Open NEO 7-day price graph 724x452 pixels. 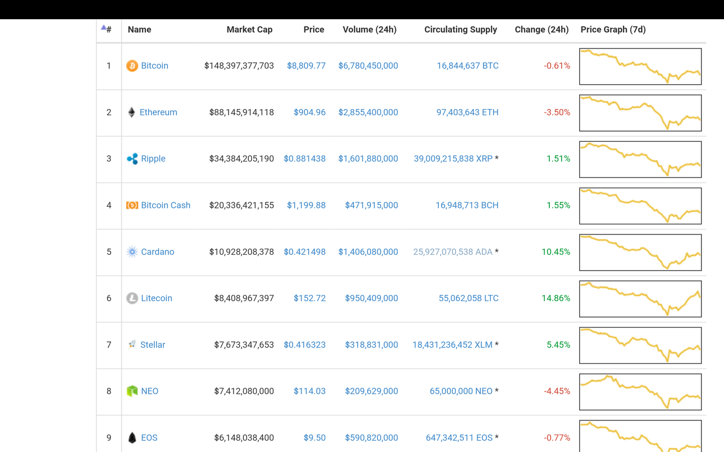[640, 392]
